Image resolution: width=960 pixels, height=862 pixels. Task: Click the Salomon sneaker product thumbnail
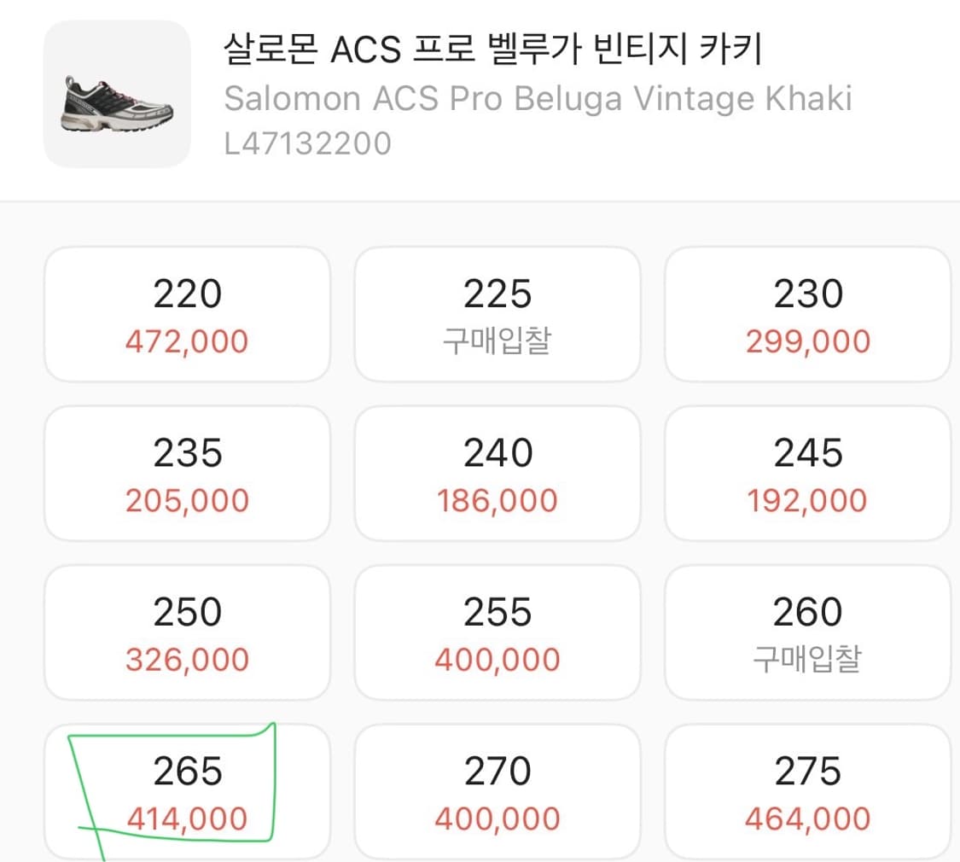(x=117, y=95)
